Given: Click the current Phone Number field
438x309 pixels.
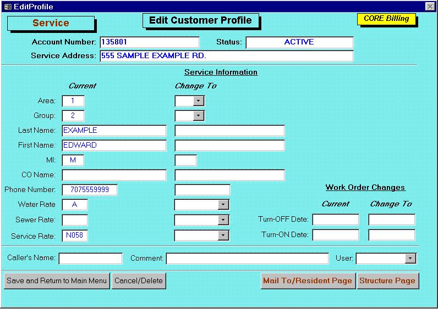Looking at the screenshot, I should [x=89, y=190].
